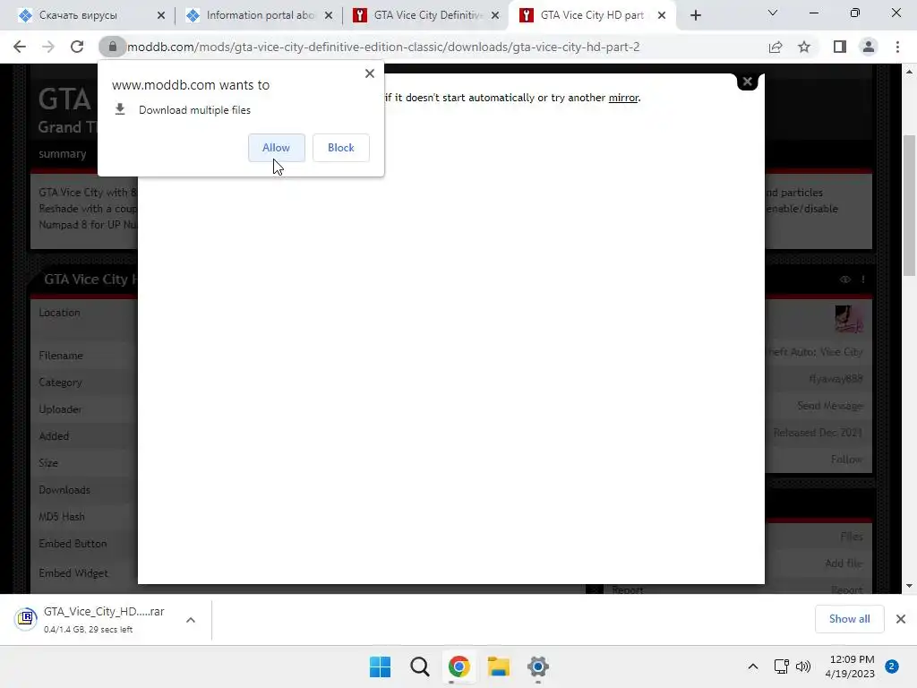Reload the current page
Viewport: 917px width, 688px height.
[x=77, y=47]
